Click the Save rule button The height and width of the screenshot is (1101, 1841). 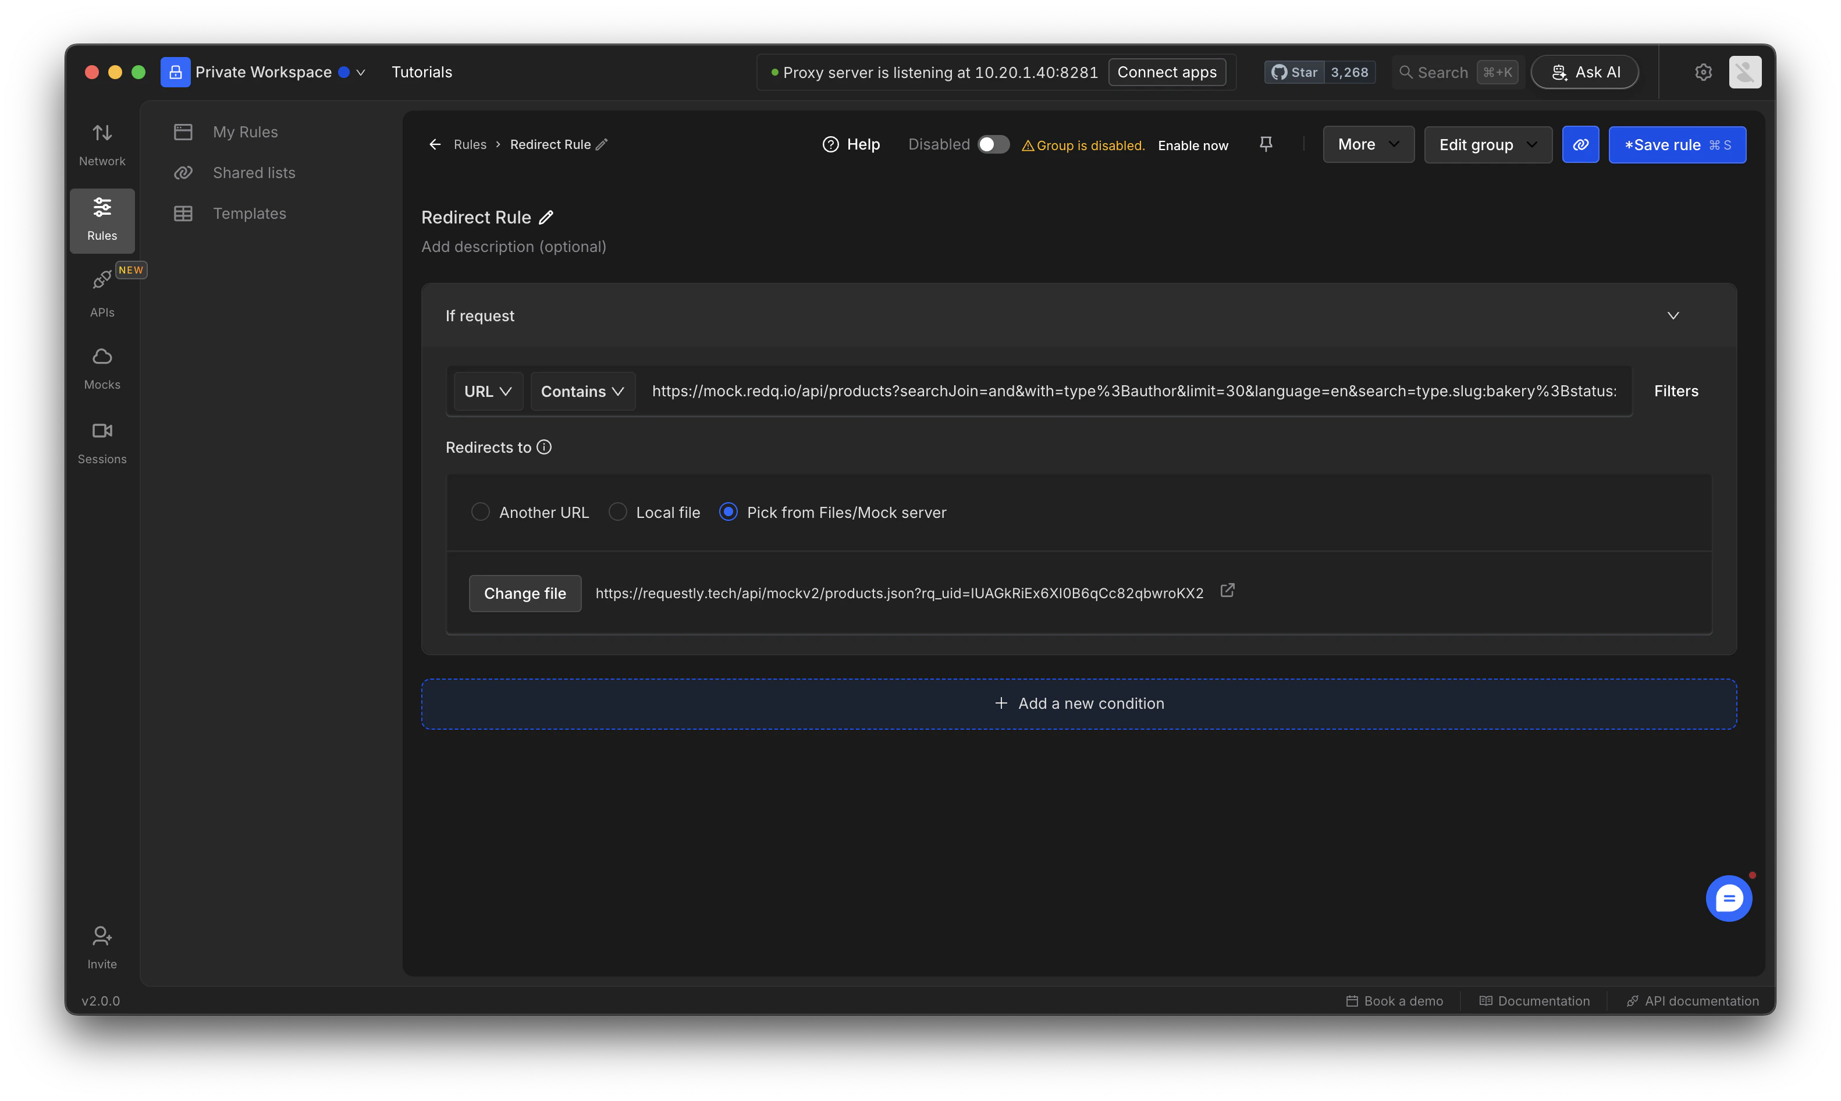click(1676, 145)
